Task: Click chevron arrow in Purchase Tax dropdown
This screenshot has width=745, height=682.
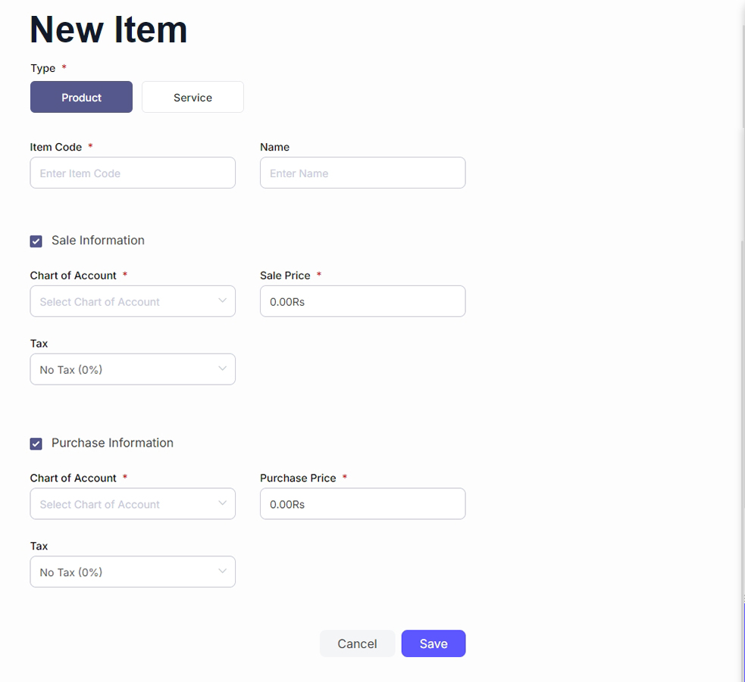Action: pyautogui.click(x=222, y=571)
